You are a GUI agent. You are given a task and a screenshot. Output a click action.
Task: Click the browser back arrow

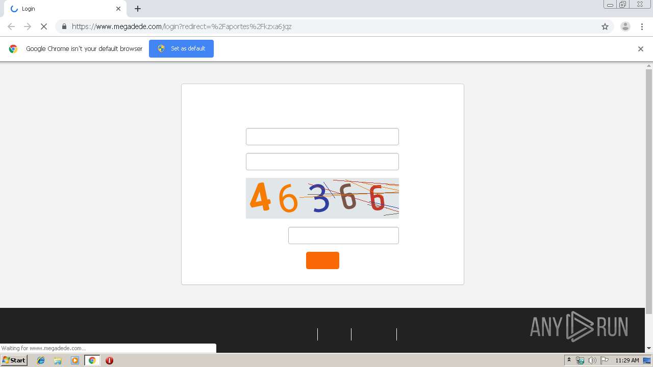tap(11, 27)
